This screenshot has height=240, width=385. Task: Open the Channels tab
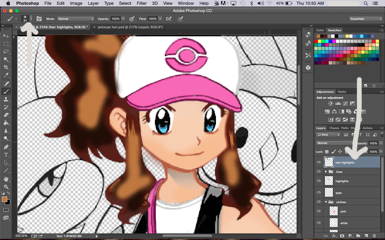click(x=334, y=128)
